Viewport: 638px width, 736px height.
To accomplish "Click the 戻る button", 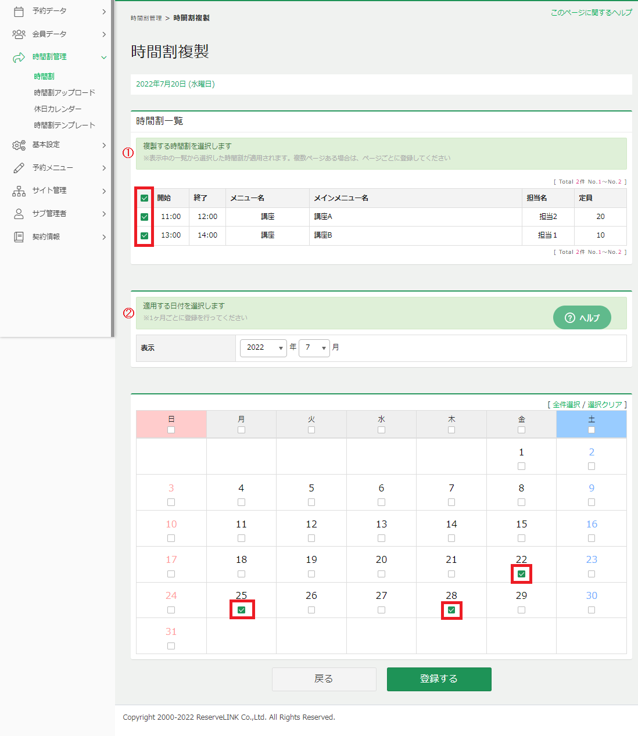I will point(324,679).
